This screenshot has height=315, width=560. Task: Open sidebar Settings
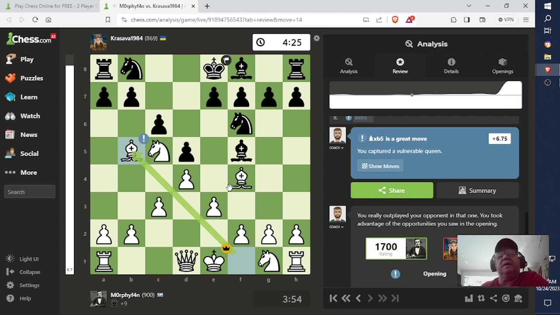(23, 285)
